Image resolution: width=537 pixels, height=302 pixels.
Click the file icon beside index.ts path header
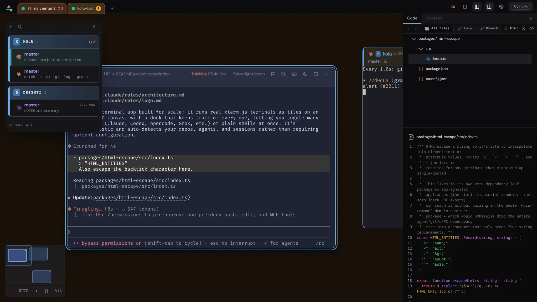(411, 137)
